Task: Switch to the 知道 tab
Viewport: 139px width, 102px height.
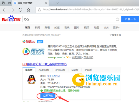Action: [x=57, y=28]
